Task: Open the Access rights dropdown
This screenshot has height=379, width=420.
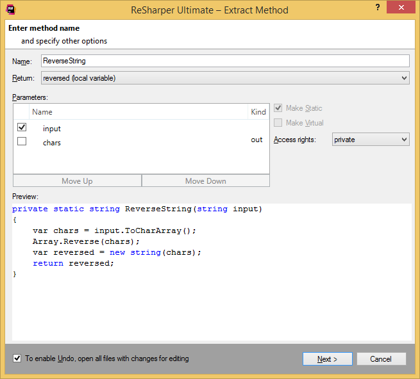Action: tap(371, 140)
